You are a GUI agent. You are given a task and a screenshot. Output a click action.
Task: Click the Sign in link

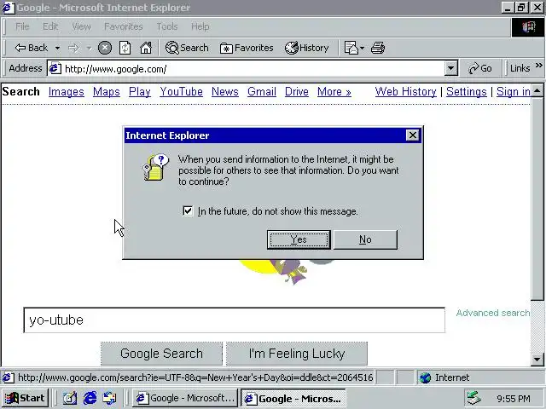pos(514,91)
